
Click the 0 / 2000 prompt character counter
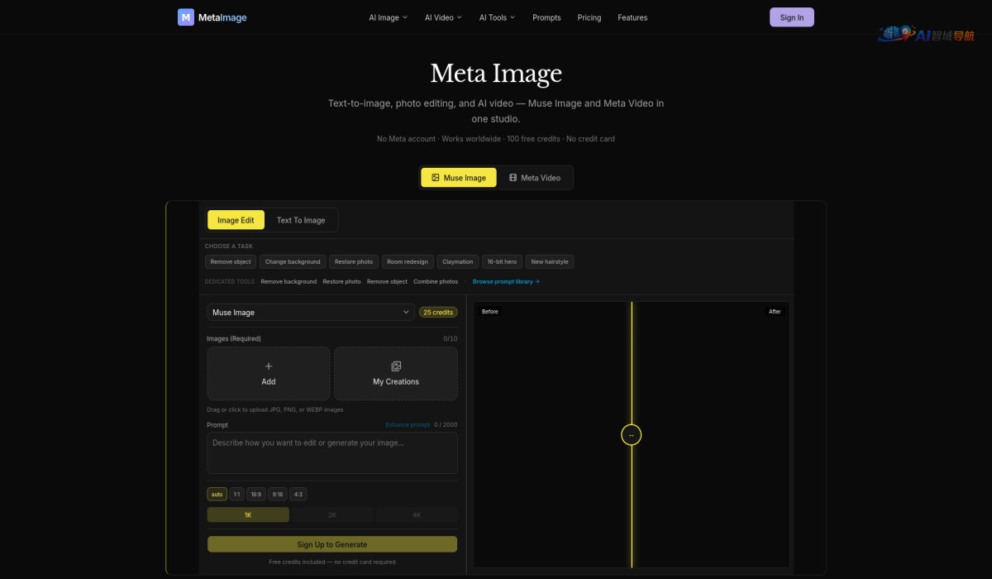(446, 425)
